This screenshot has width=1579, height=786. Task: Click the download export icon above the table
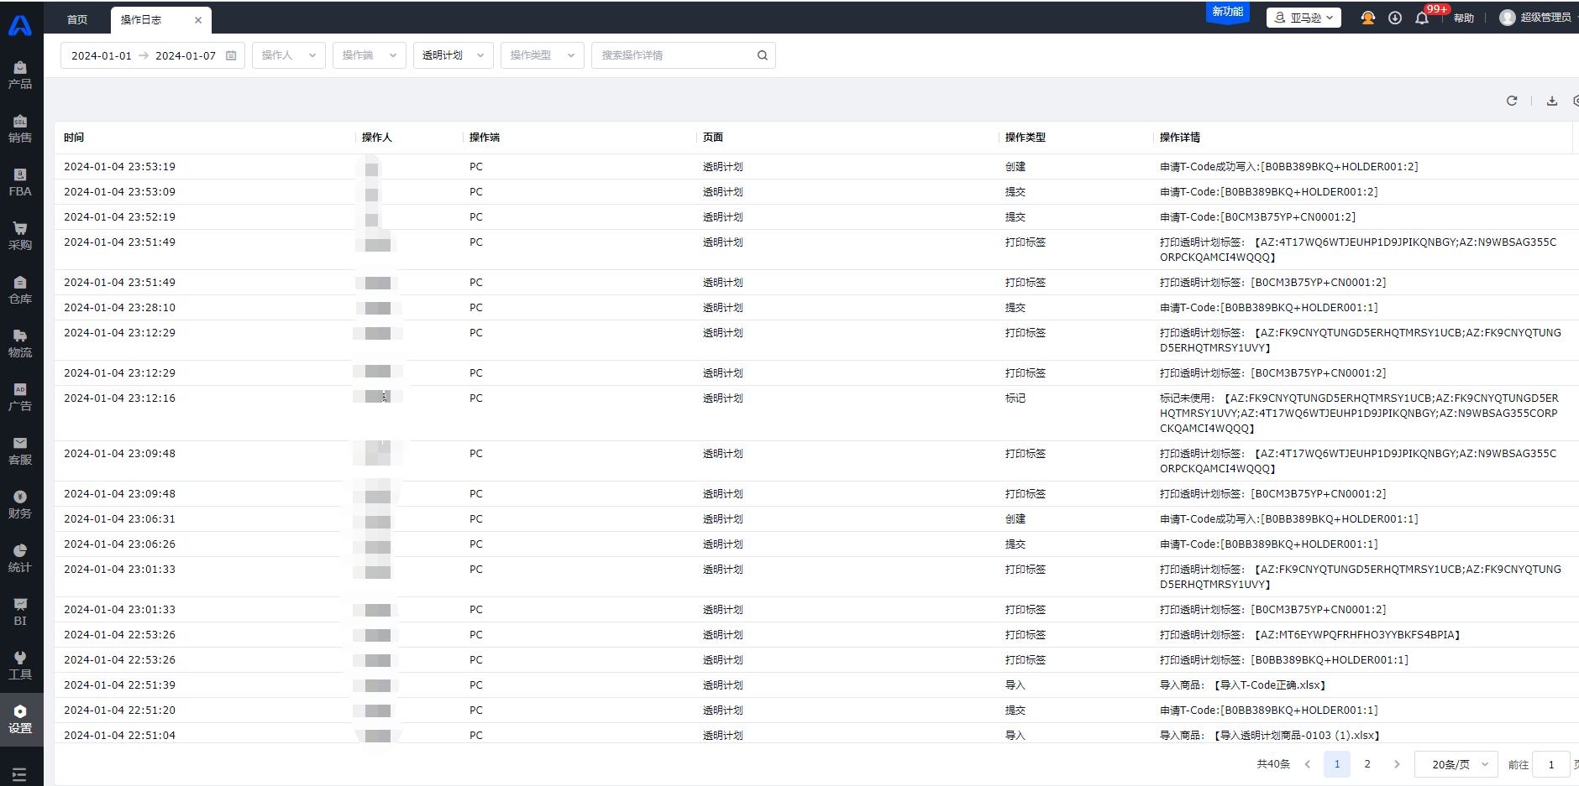1552,101
